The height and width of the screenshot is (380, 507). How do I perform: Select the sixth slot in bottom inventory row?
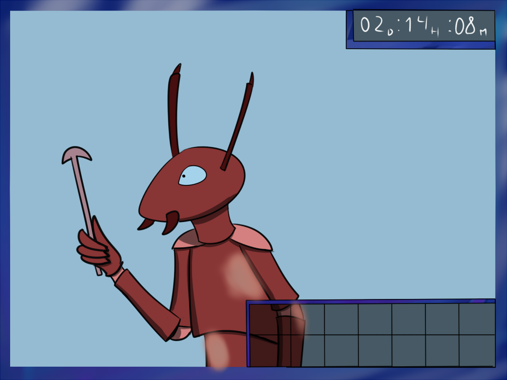tap(442, 350)
